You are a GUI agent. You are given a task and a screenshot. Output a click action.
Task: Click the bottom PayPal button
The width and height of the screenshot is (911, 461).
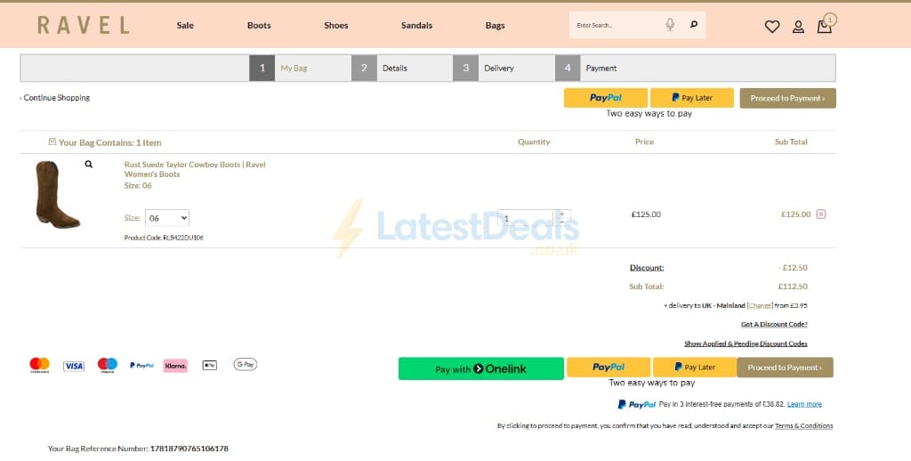point(609,367)
